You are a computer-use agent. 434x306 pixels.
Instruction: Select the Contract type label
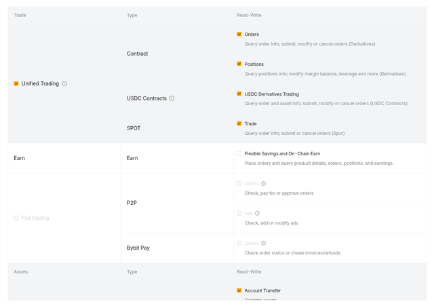pyautogui.click(x=137, y=54)
